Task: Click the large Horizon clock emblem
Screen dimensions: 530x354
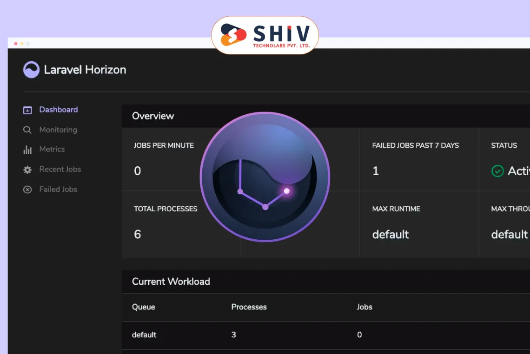Action: pos(265,177)
